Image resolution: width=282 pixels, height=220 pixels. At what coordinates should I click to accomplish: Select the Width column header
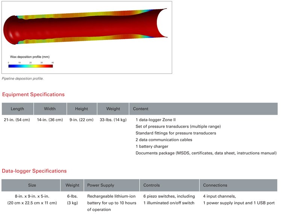coord(50,109)
